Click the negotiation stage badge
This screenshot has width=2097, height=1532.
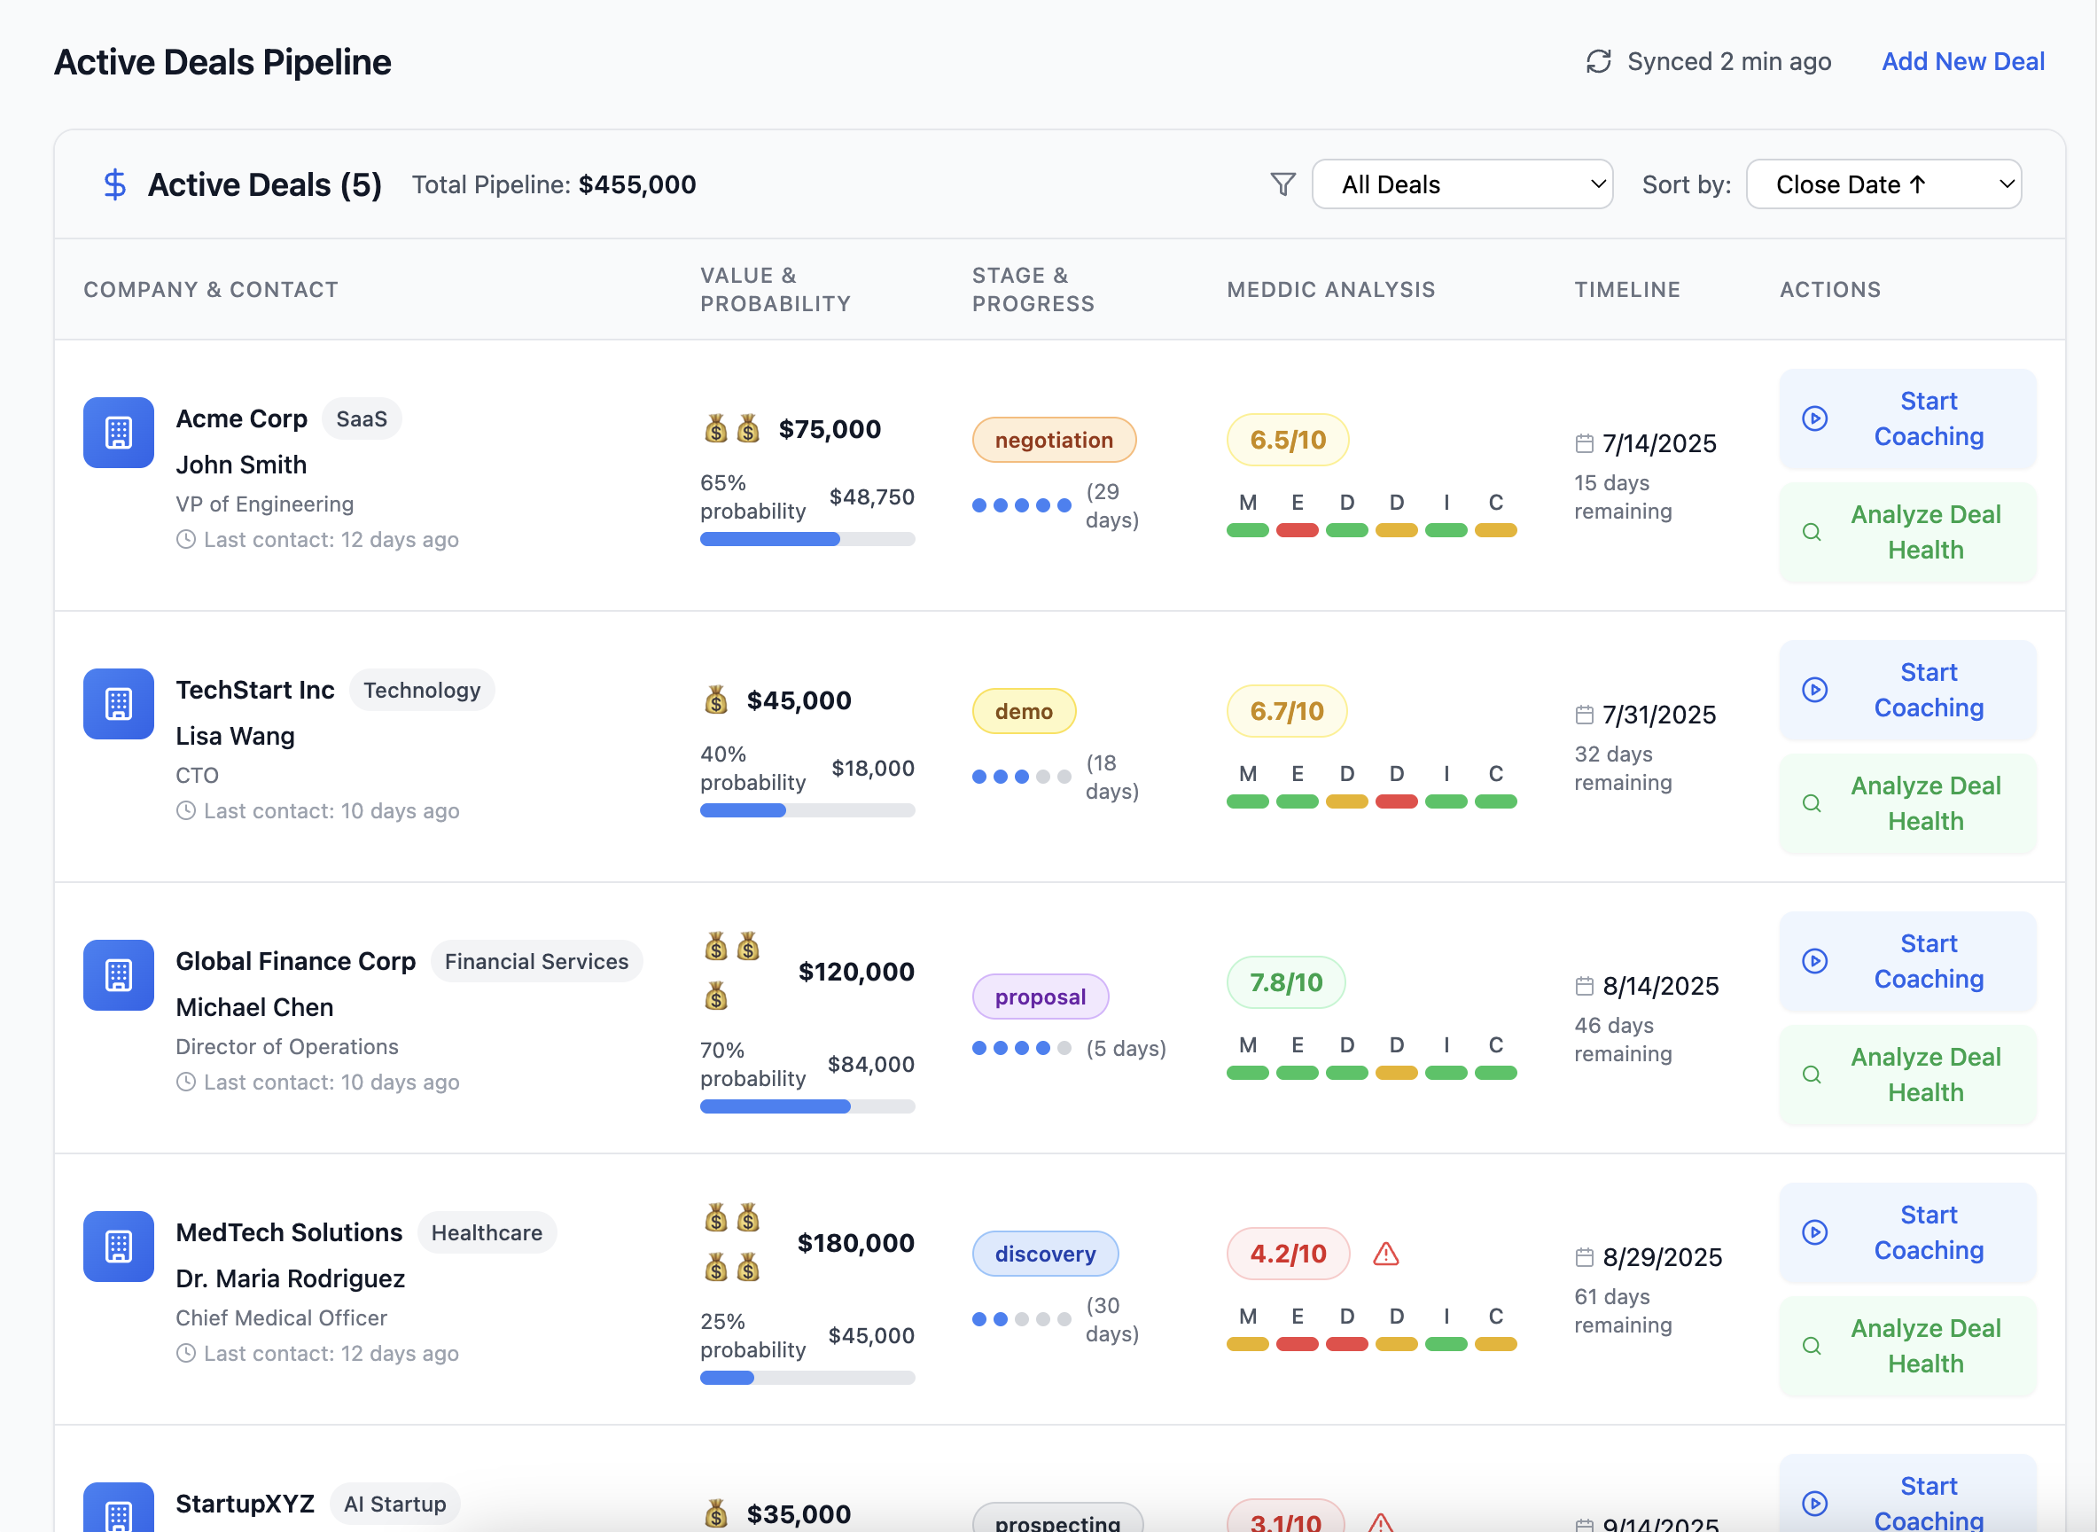coord(1053,440)
